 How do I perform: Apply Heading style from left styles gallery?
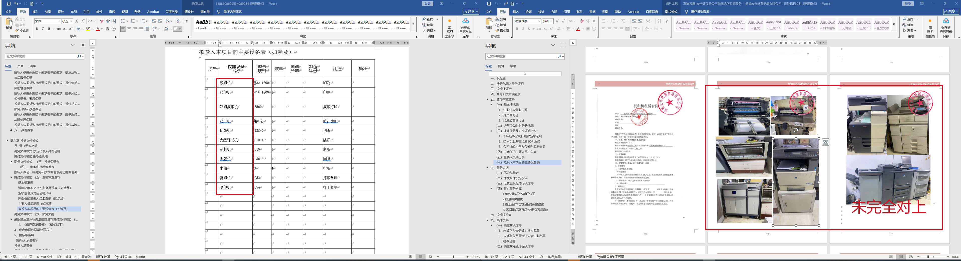(x=203, y=24)
